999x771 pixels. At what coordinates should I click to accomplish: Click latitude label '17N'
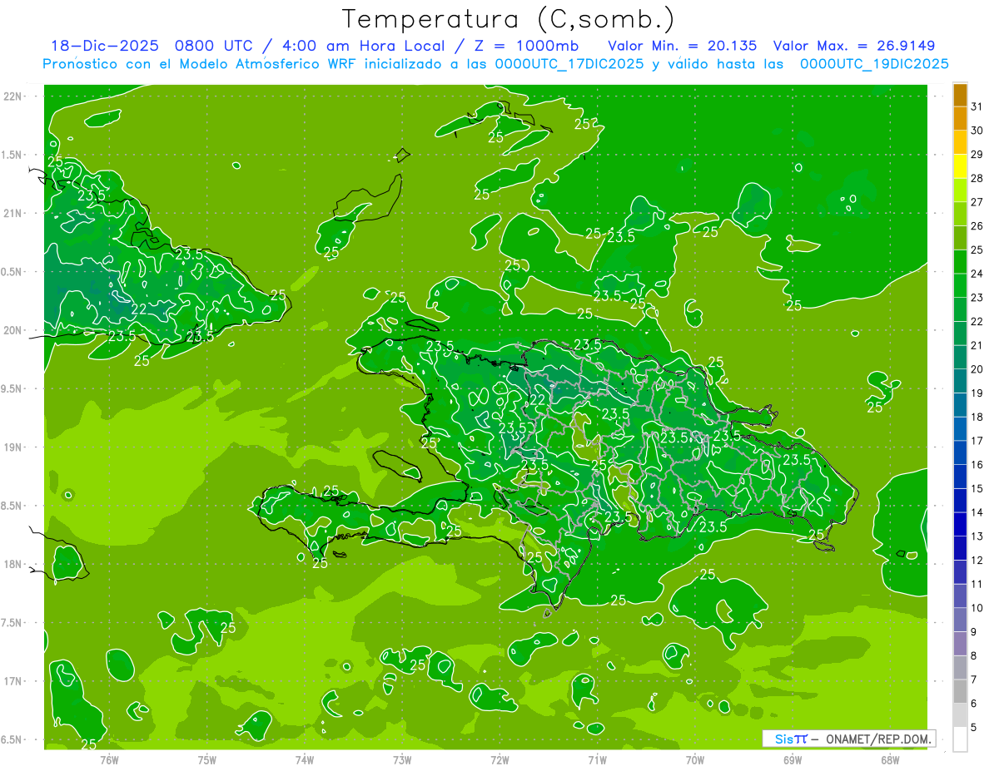coord(13,681)
